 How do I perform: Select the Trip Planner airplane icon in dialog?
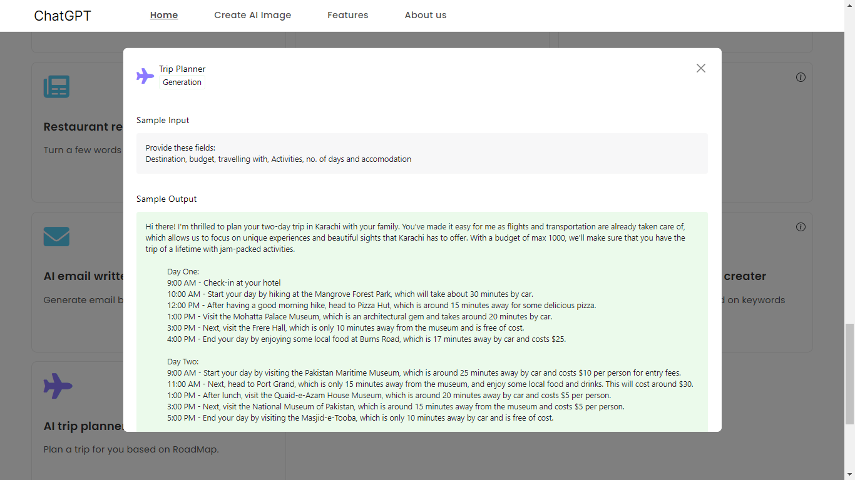145,75
